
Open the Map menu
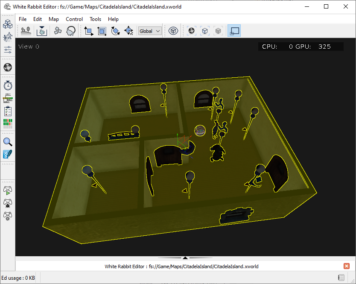(54, 19)
